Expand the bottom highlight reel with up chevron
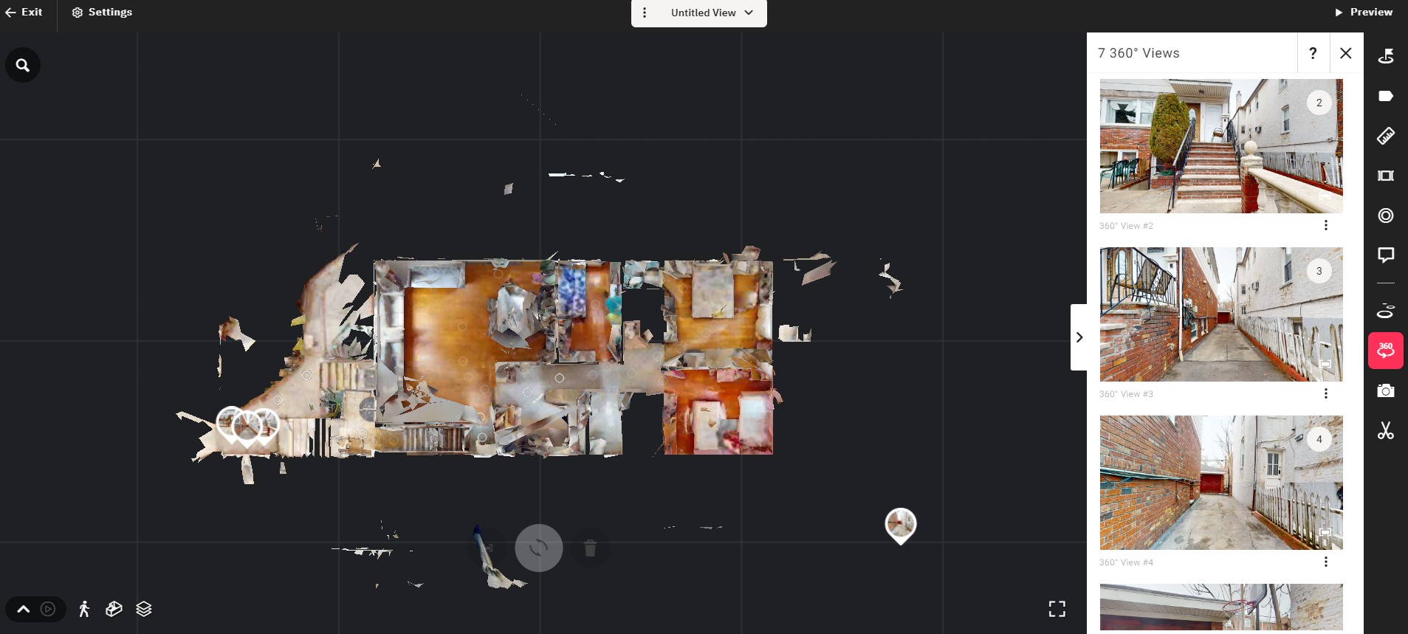 tap(24, 609)
